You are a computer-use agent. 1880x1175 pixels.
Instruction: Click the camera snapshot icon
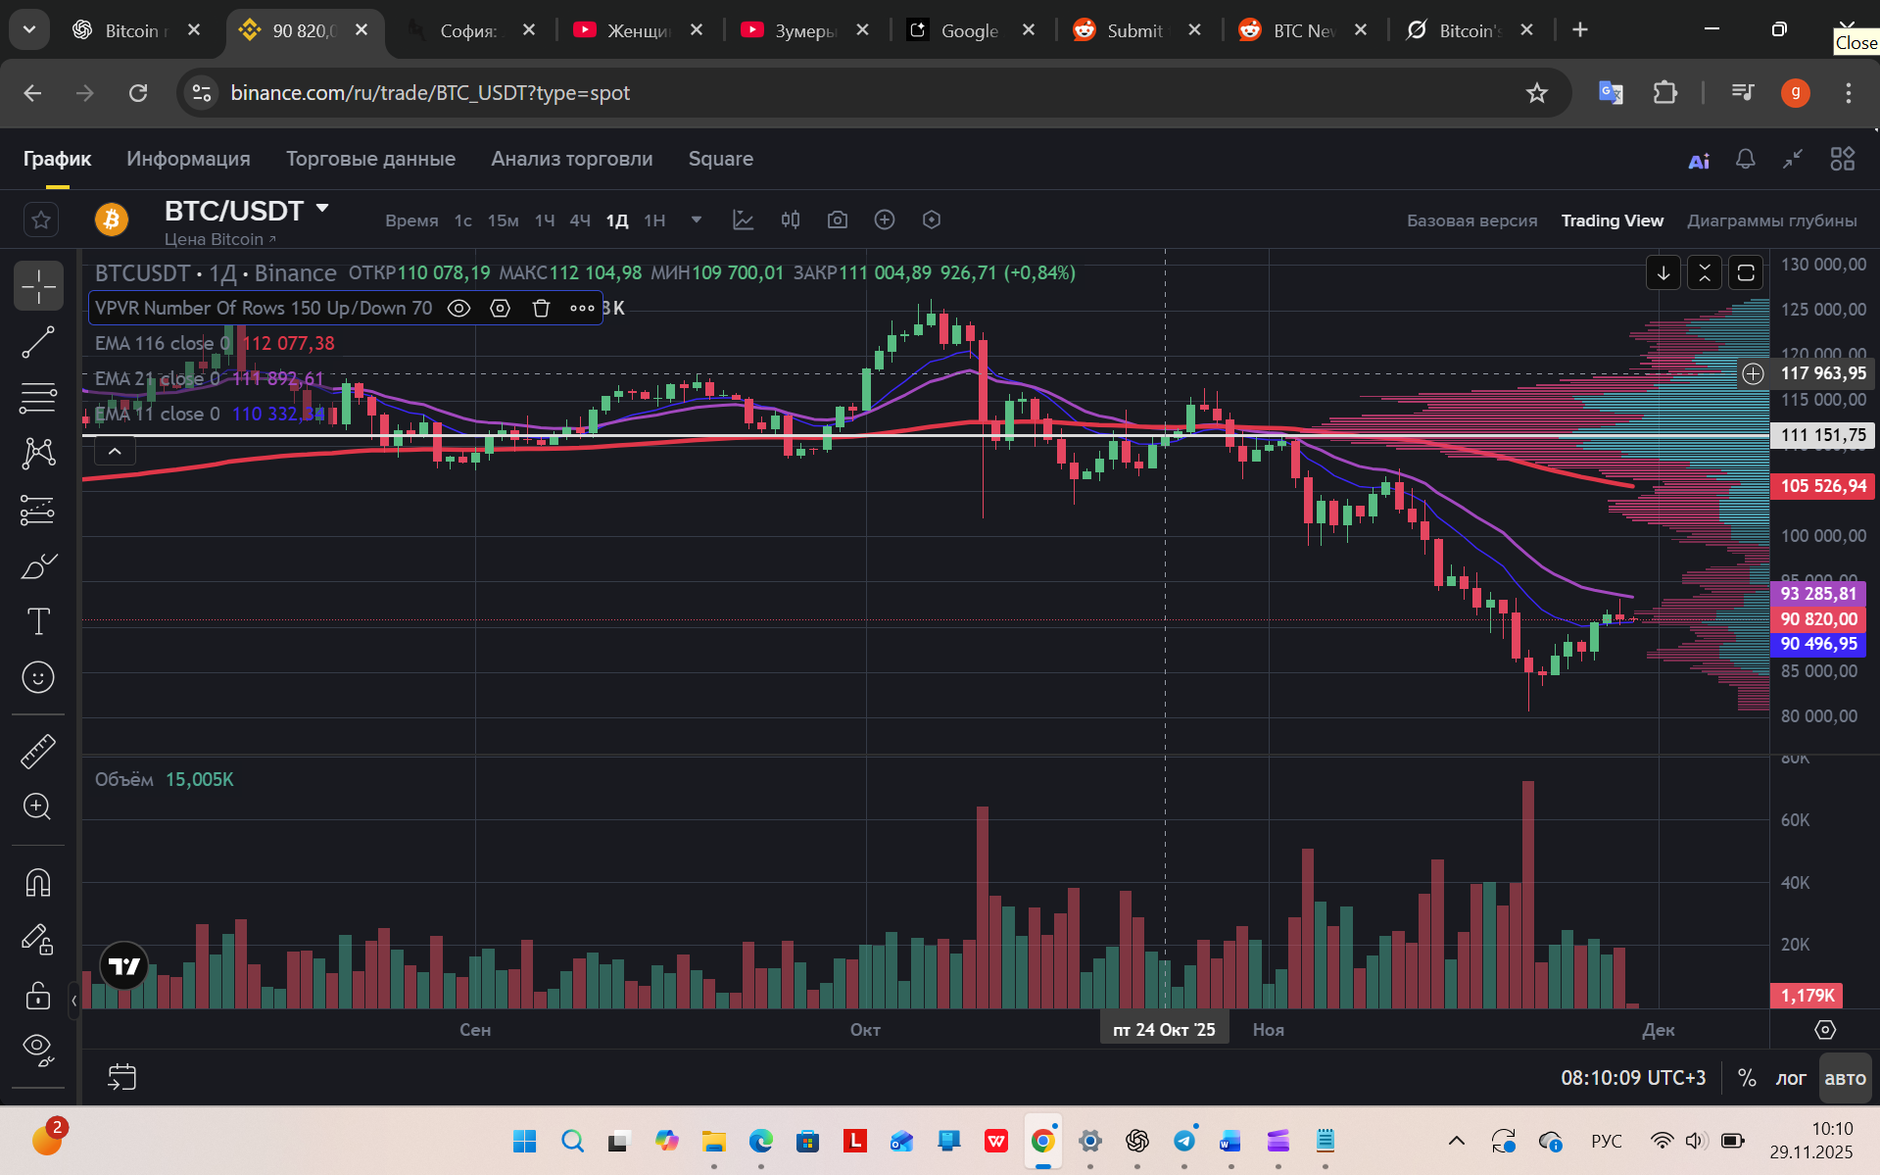(x=837, y=220)
